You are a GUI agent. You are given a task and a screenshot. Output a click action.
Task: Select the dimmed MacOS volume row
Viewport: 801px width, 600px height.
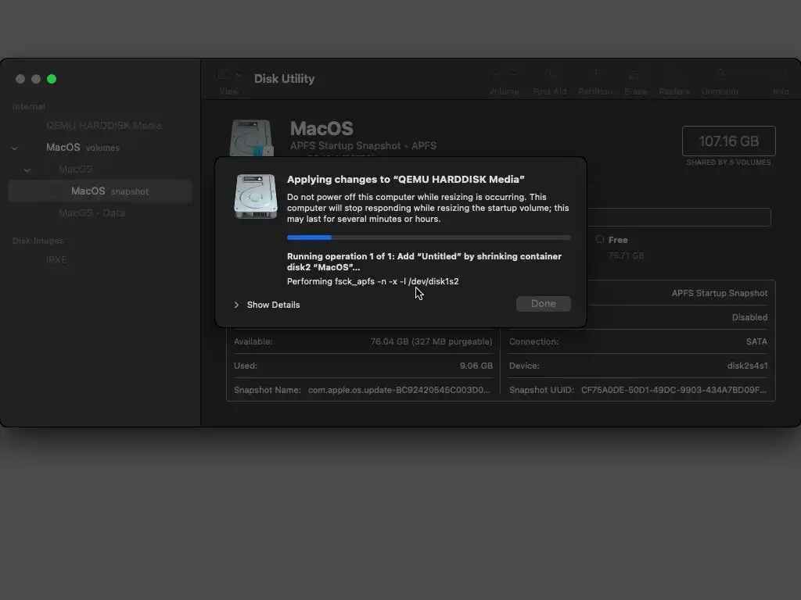[x=76, y=169]
